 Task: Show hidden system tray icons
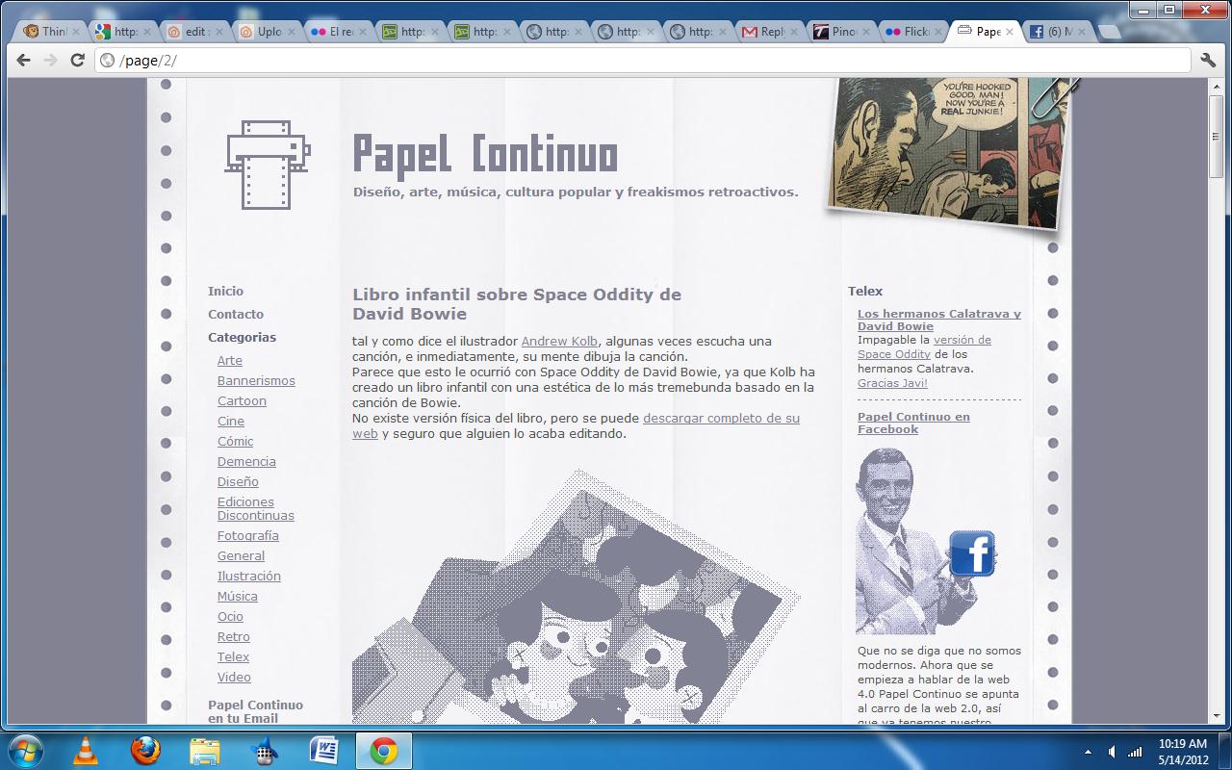1089,751
